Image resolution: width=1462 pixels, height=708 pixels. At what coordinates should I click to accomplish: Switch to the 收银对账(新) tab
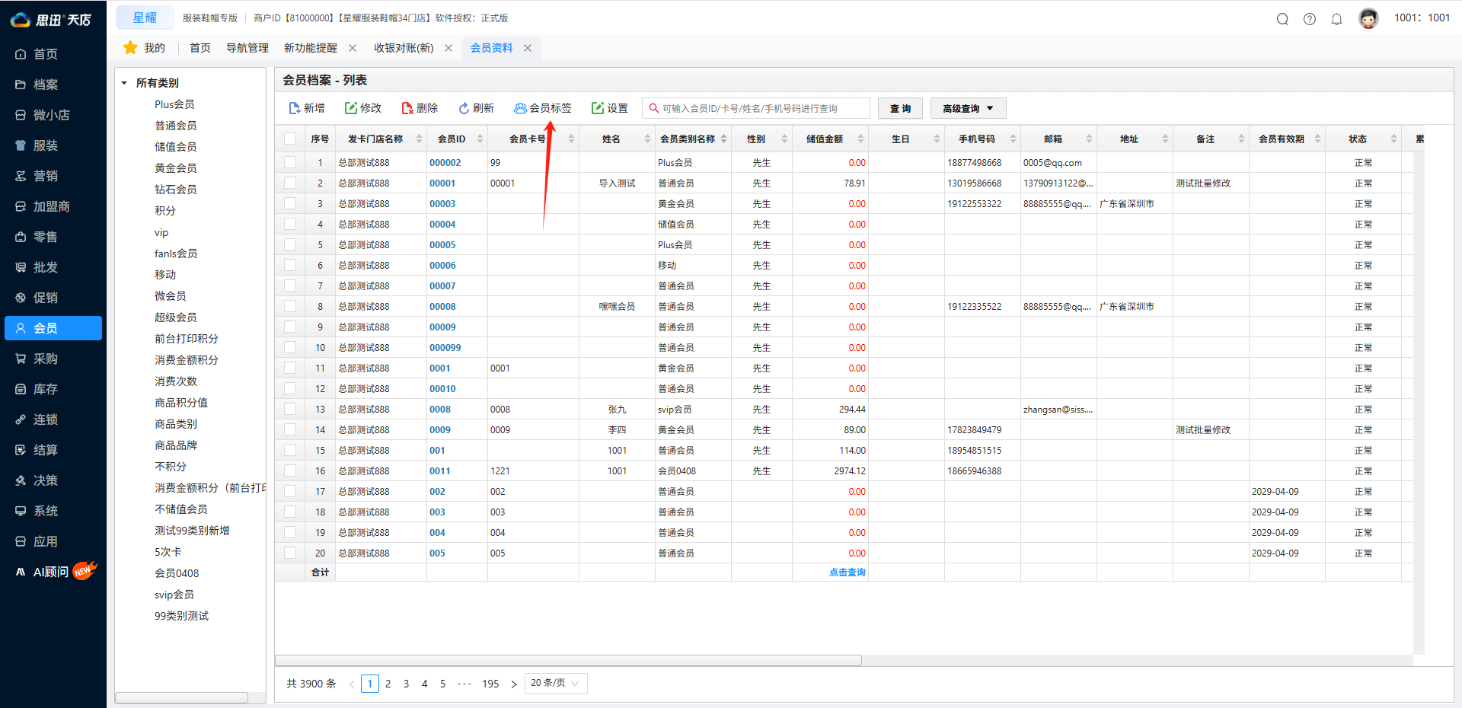point(404,48)
